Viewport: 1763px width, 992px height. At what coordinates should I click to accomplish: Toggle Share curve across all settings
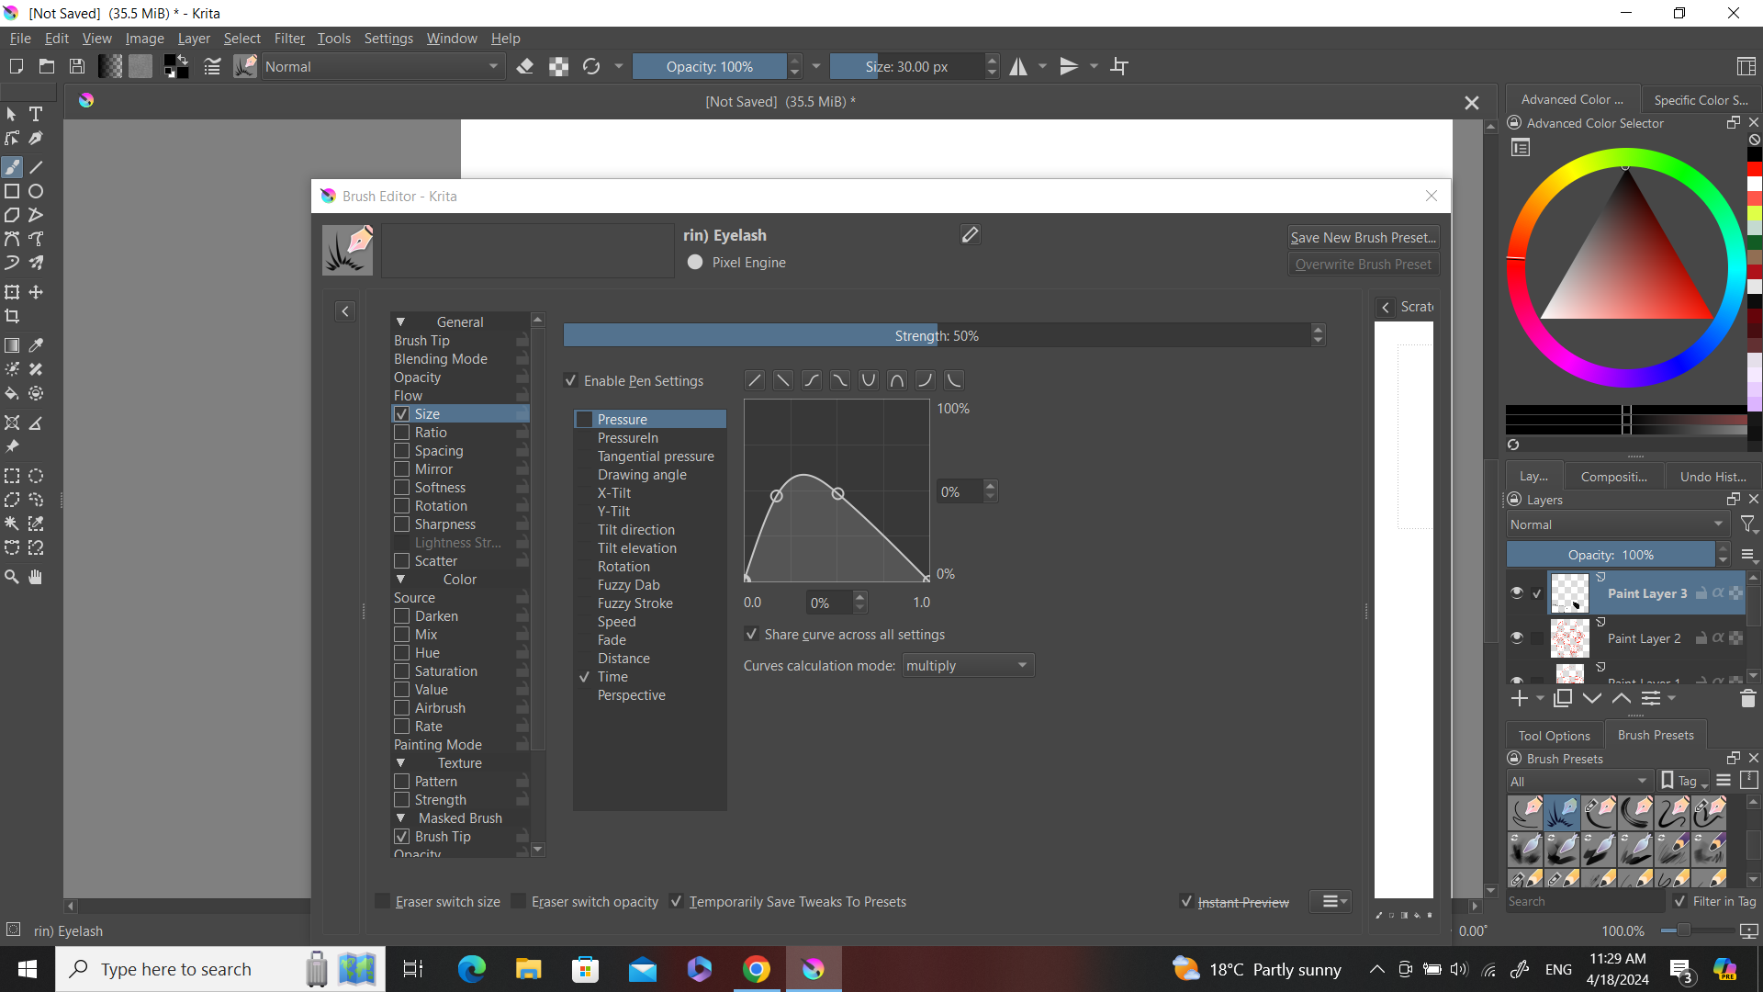[752, 635]
